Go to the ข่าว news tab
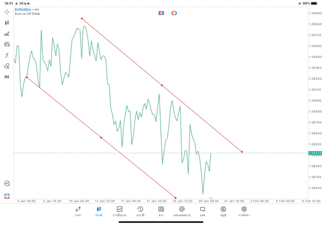 (x=161, y=211)
